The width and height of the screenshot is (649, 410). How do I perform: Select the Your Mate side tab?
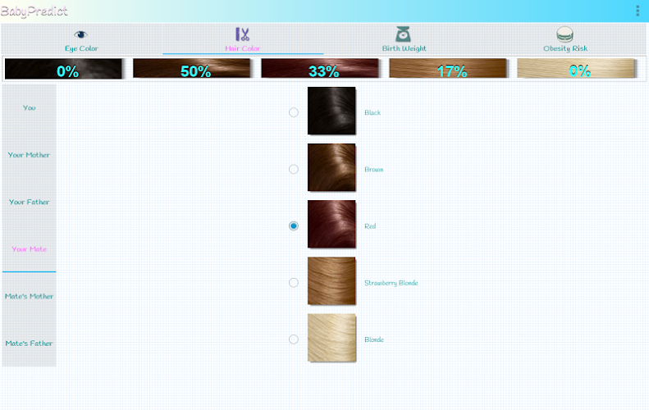pyautogui.click(x=29, y=249)
